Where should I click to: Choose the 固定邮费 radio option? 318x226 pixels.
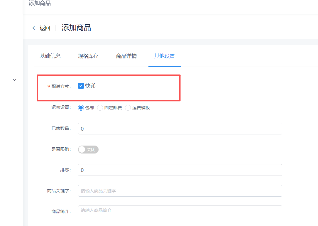tap(100, 108)
